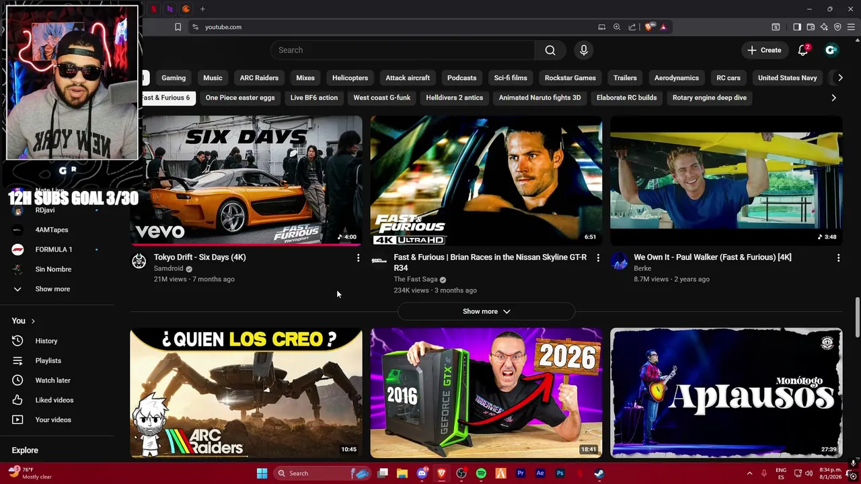The width and height of the screenshot is (861, 484).
Task: Open the Brave VPN shield icon
Action: [x=837, y=27]
